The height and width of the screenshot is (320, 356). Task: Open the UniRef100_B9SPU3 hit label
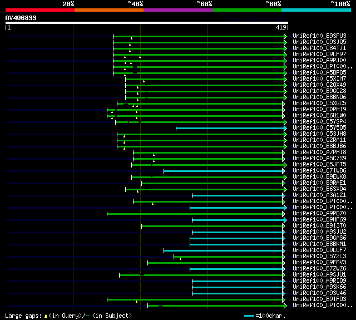pyautogui.click(x=319, y=36)
